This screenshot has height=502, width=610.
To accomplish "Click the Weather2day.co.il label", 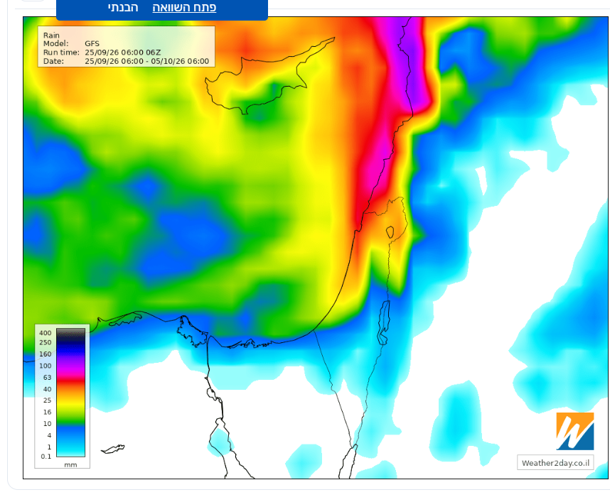I will coord(555,463).
